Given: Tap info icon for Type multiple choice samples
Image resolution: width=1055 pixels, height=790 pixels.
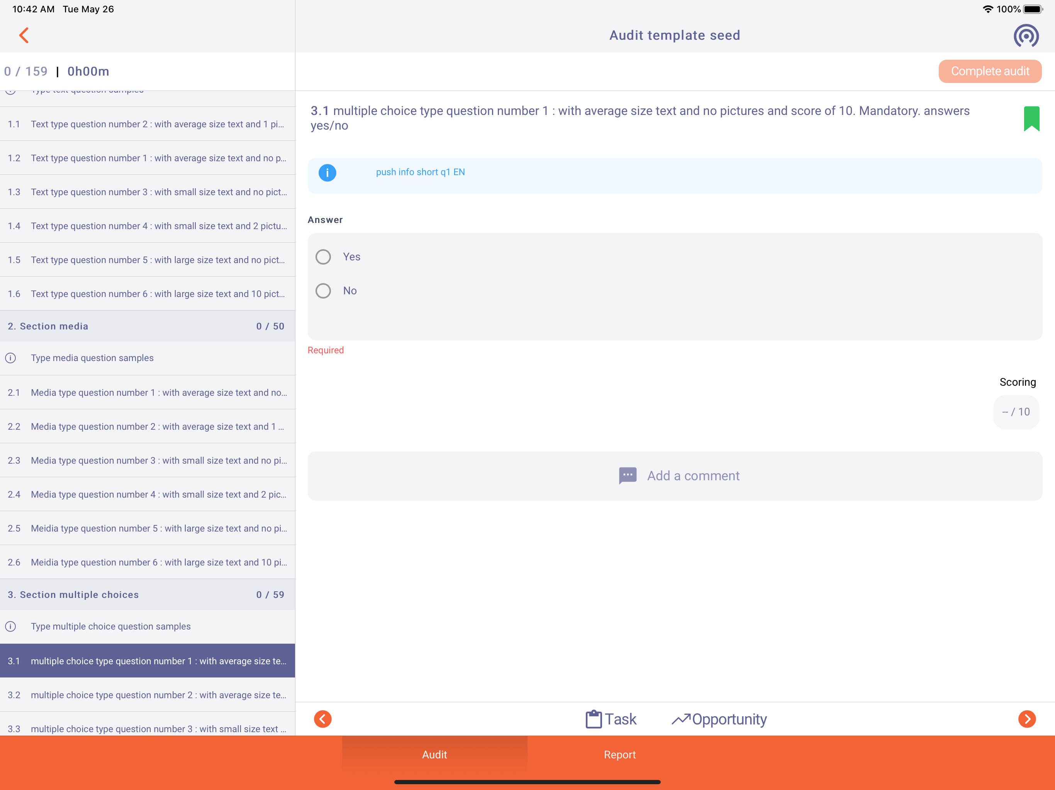Looking at the screenshot, I should (x=10, y=626).
